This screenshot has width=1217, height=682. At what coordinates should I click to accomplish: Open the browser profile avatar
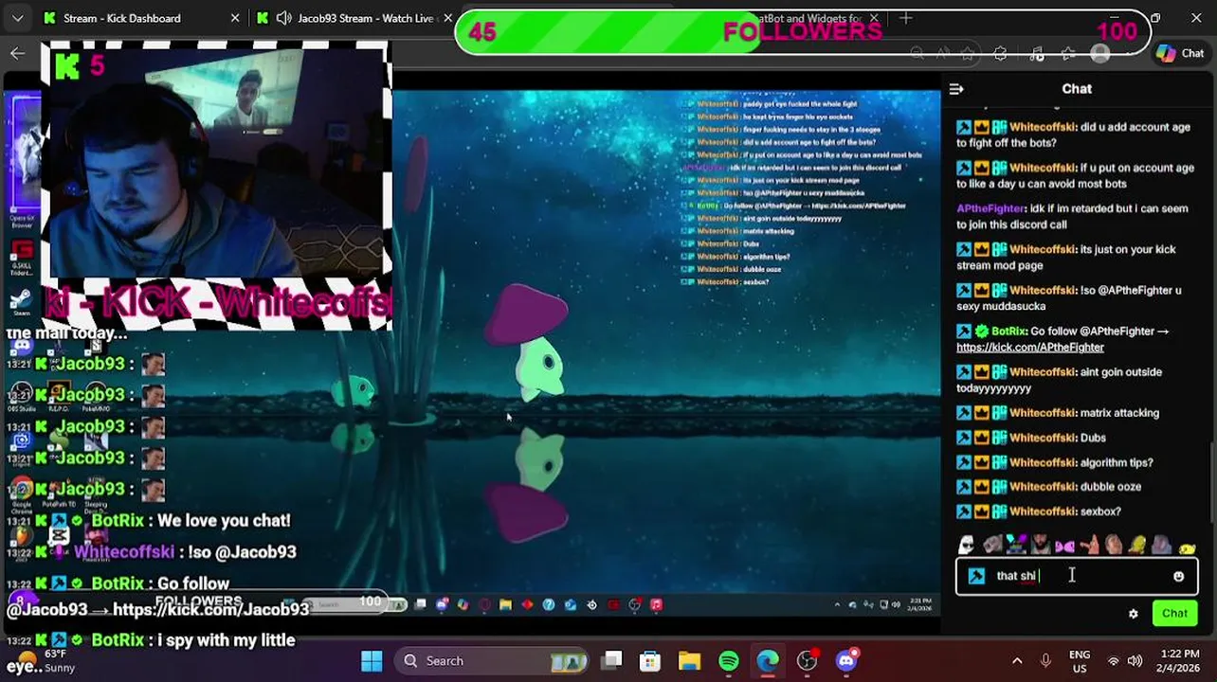[x=1100, y=54]
